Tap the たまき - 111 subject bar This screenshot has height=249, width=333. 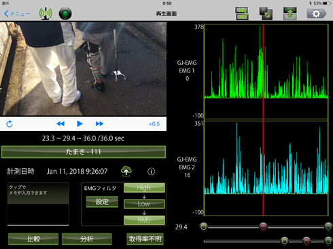(84, 152)
